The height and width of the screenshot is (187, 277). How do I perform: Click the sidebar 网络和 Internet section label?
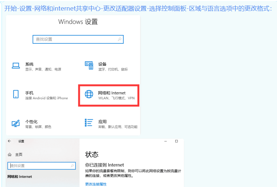[x=20, y=176]
